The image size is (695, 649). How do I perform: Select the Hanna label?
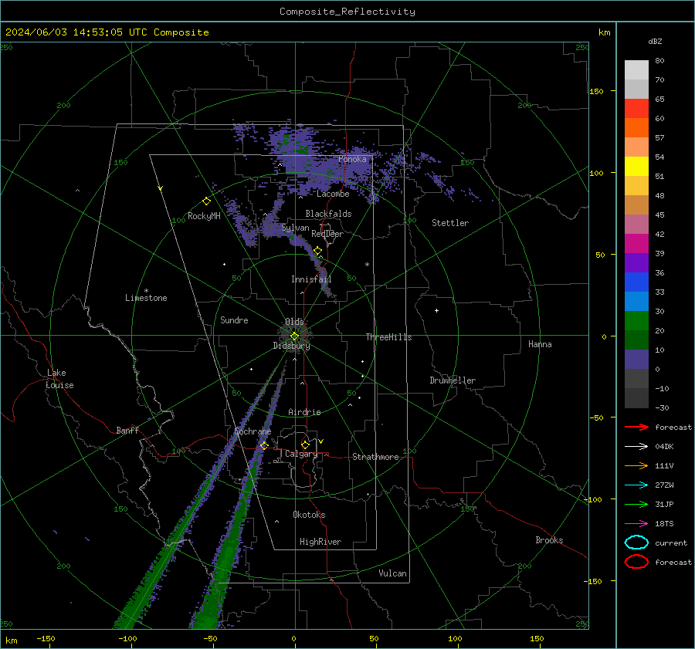pos(540,344)
